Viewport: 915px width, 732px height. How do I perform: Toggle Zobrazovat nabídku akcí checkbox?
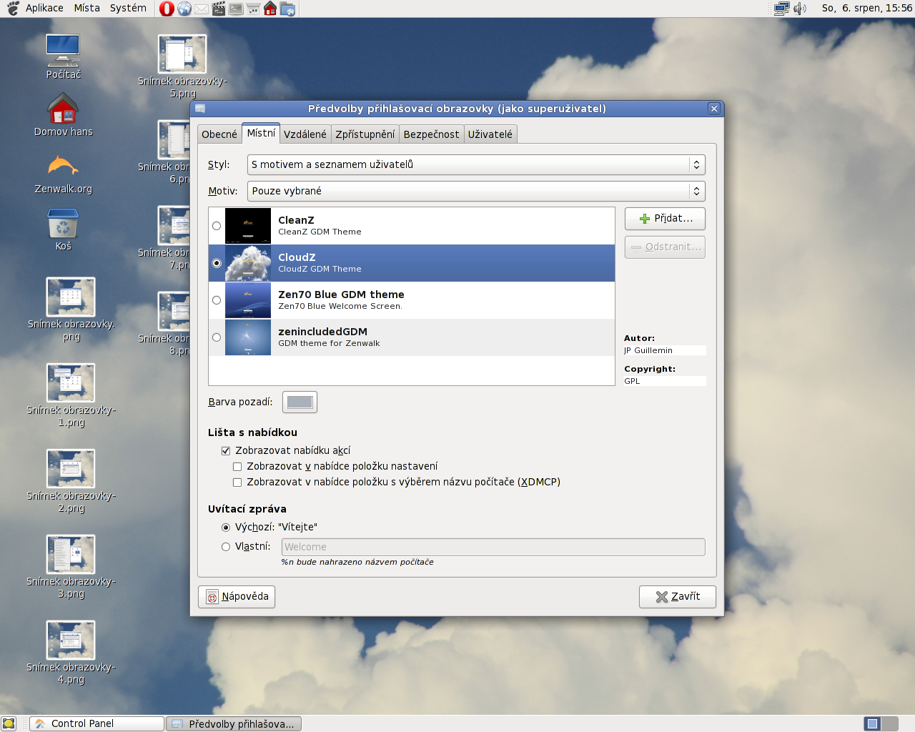(226, 450)
